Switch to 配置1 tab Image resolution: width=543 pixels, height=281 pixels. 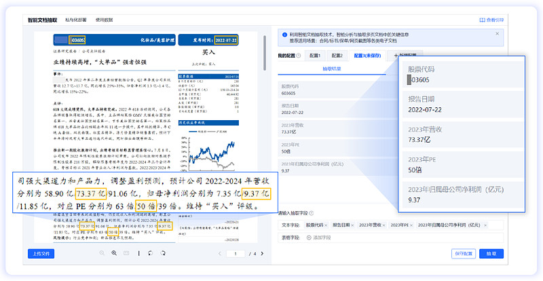click(x=315, y=56)
